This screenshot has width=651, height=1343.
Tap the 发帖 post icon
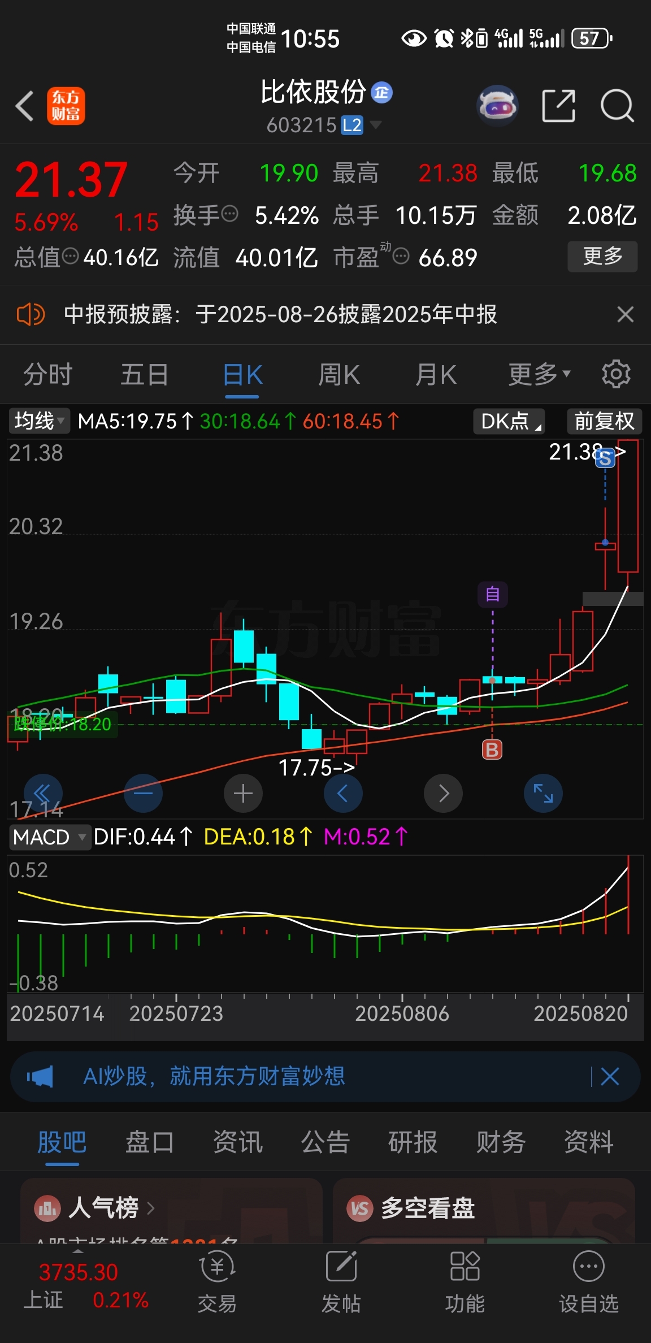pos(341,1282)
